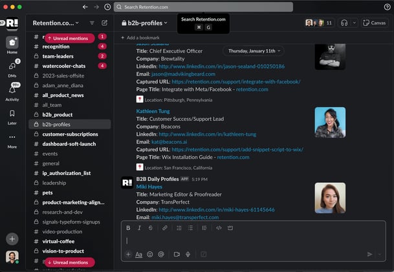This screenshot has width=394, height=272.
Task: Open the user profile avatar
Action: tap(12, 257)
